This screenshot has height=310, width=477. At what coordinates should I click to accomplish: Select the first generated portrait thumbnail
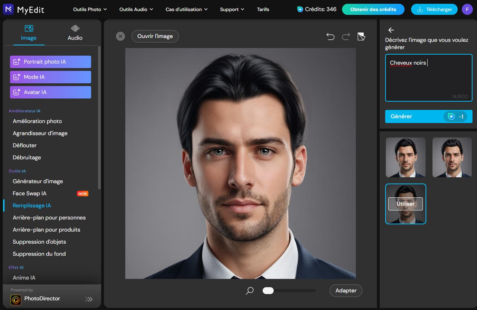pos(405,158)
